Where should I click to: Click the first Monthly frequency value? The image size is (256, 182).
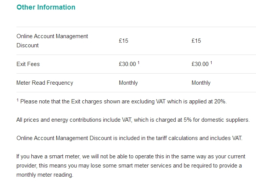(128, 83)
